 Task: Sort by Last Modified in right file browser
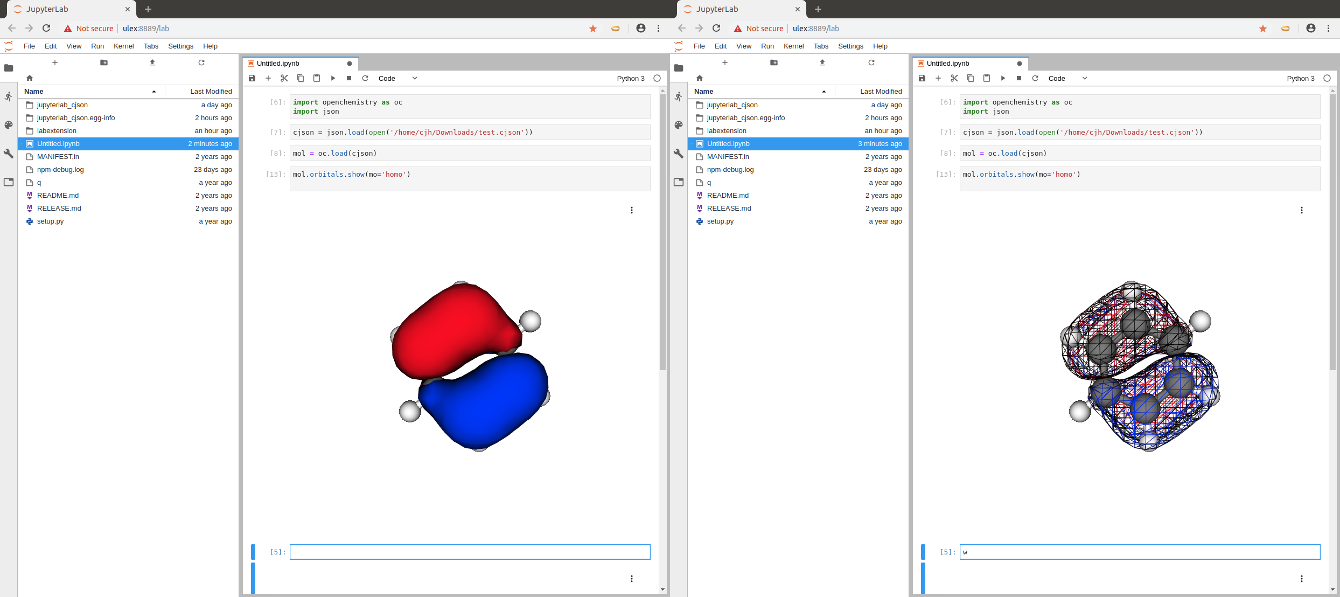tap(871, 92)
